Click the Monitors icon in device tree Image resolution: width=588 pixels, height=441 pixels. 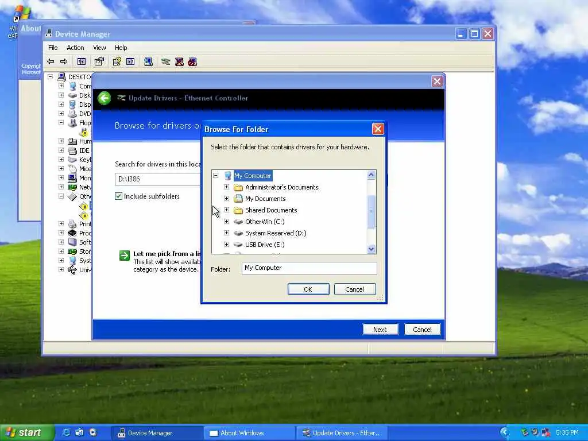72,178
